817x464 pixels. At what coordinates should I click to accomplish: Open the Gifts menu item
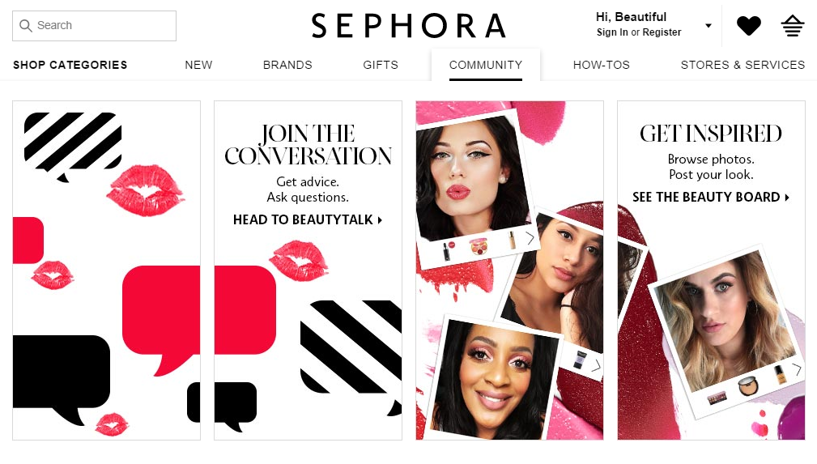pyautogui.click(x=381, y=65)
